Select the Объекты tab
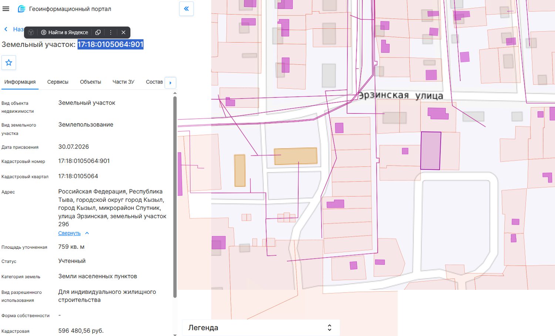Image resolution: width=555 pixels, height=336 pixels. pyautogui.click(x=90, y=82)
